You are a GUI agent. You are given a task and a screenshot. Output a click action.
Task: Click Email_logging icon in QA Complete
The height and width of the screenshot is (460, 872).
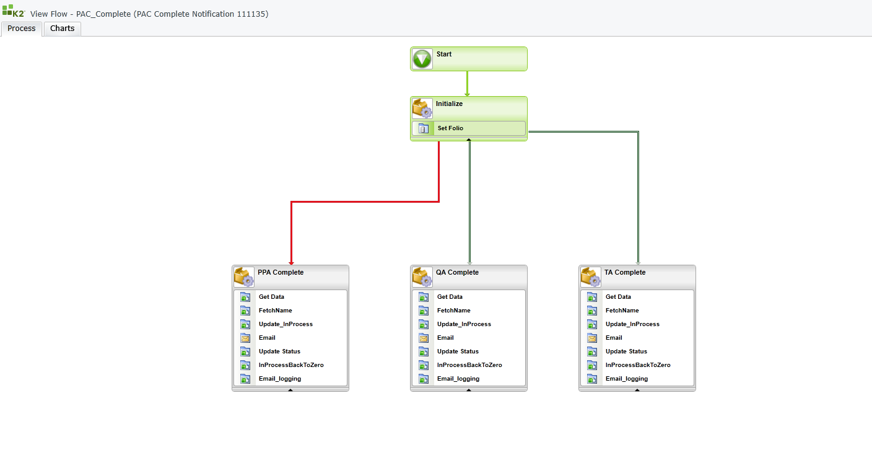pos(424,379)
